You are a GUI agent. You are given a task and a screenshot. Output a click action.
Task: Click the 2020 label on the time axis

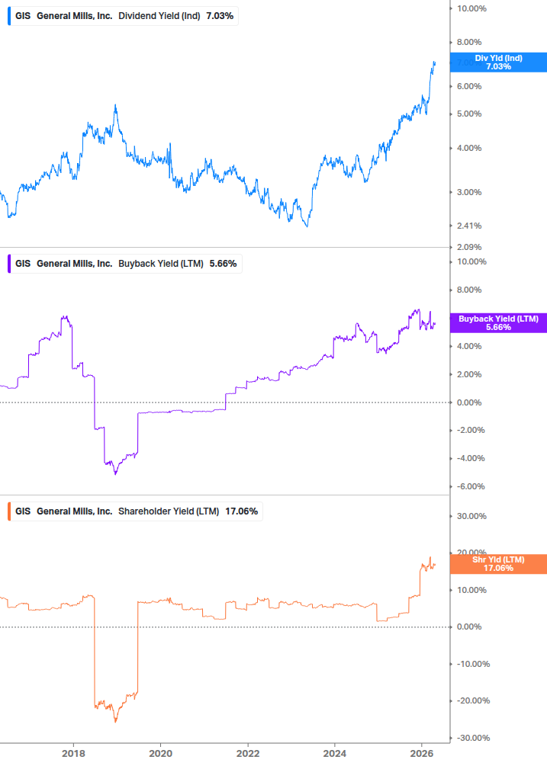[x=160, y=753]
